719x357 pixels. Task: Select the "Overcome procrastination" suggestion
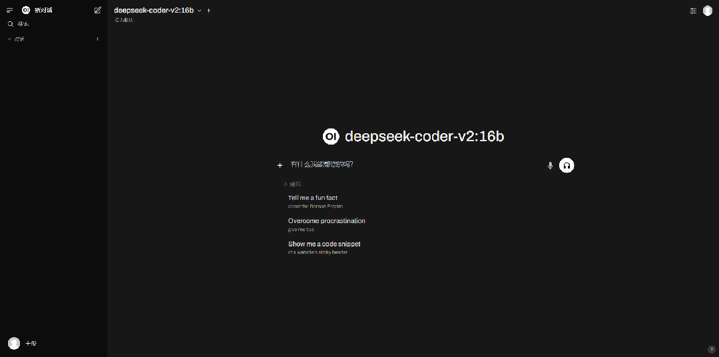click(326, 224)
